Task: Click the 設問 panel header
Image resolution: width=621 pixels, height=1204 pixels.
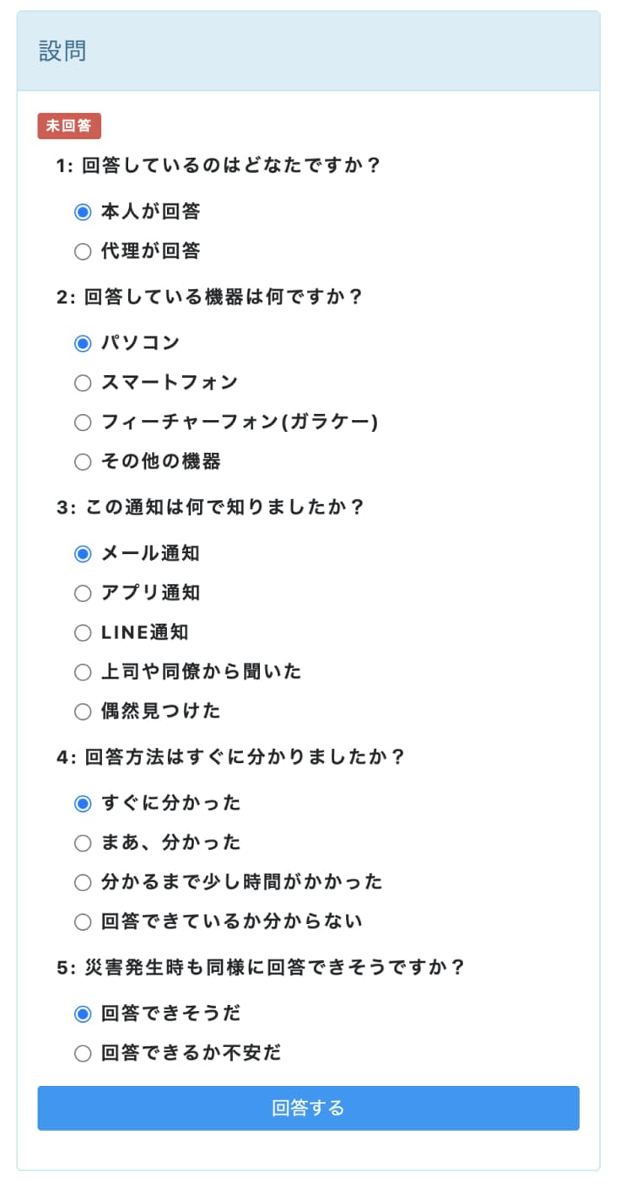Action: point(57,50)
